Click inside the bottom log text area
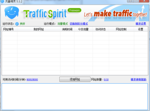Viewport: 150px width, 111px height. pos(75,96)
